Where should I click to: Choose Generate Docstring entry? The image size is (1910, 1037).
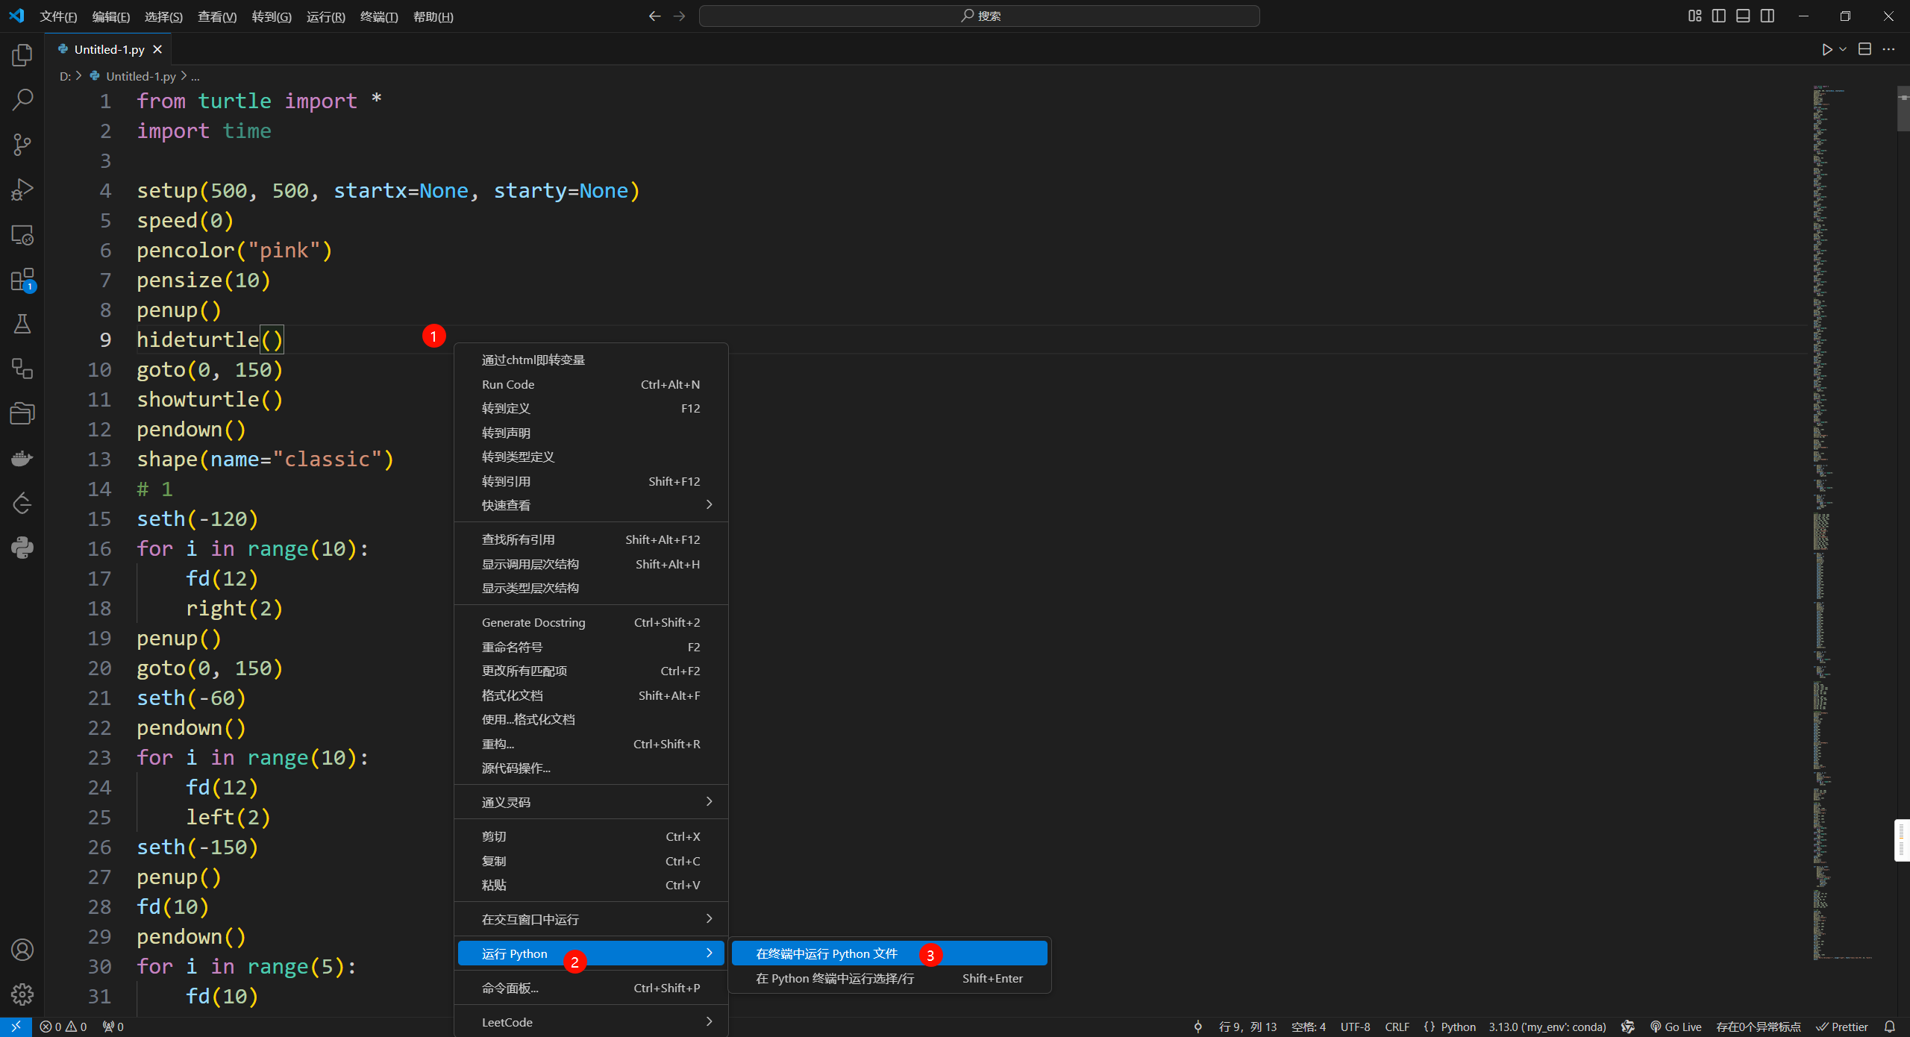591,622
